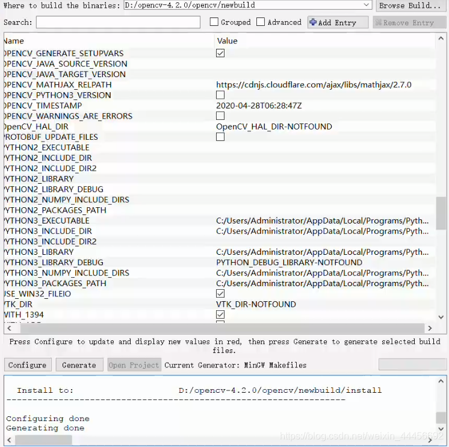The width and height of the screenshot is (449, 447).
Task: Check the PROTOBUF_UPDATE_FILES checkbox
Action: point(220,137)
